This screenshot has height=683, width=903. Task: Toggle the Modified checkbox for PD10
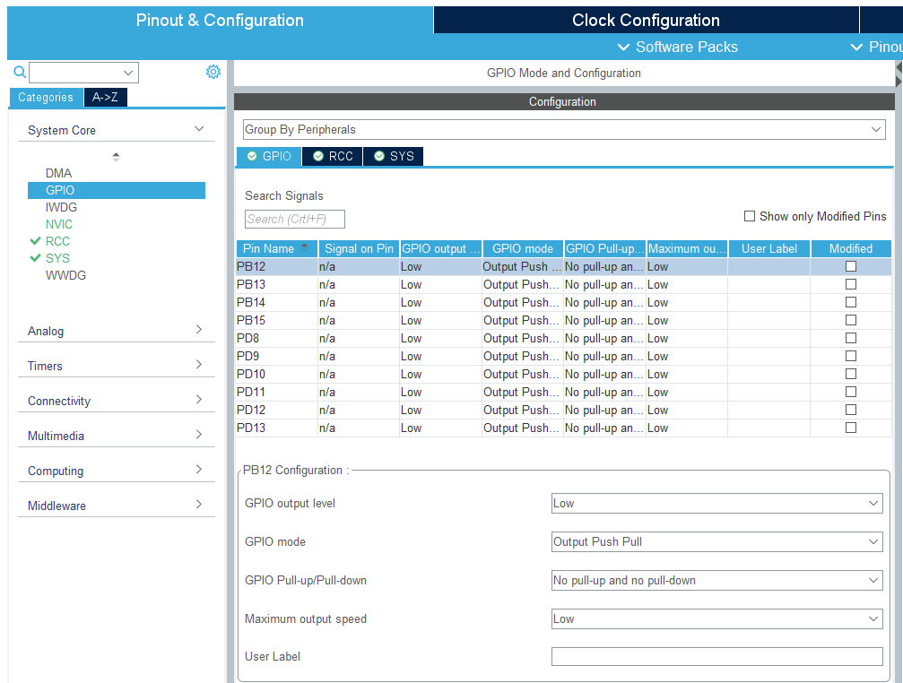click(x=851, y=374)
